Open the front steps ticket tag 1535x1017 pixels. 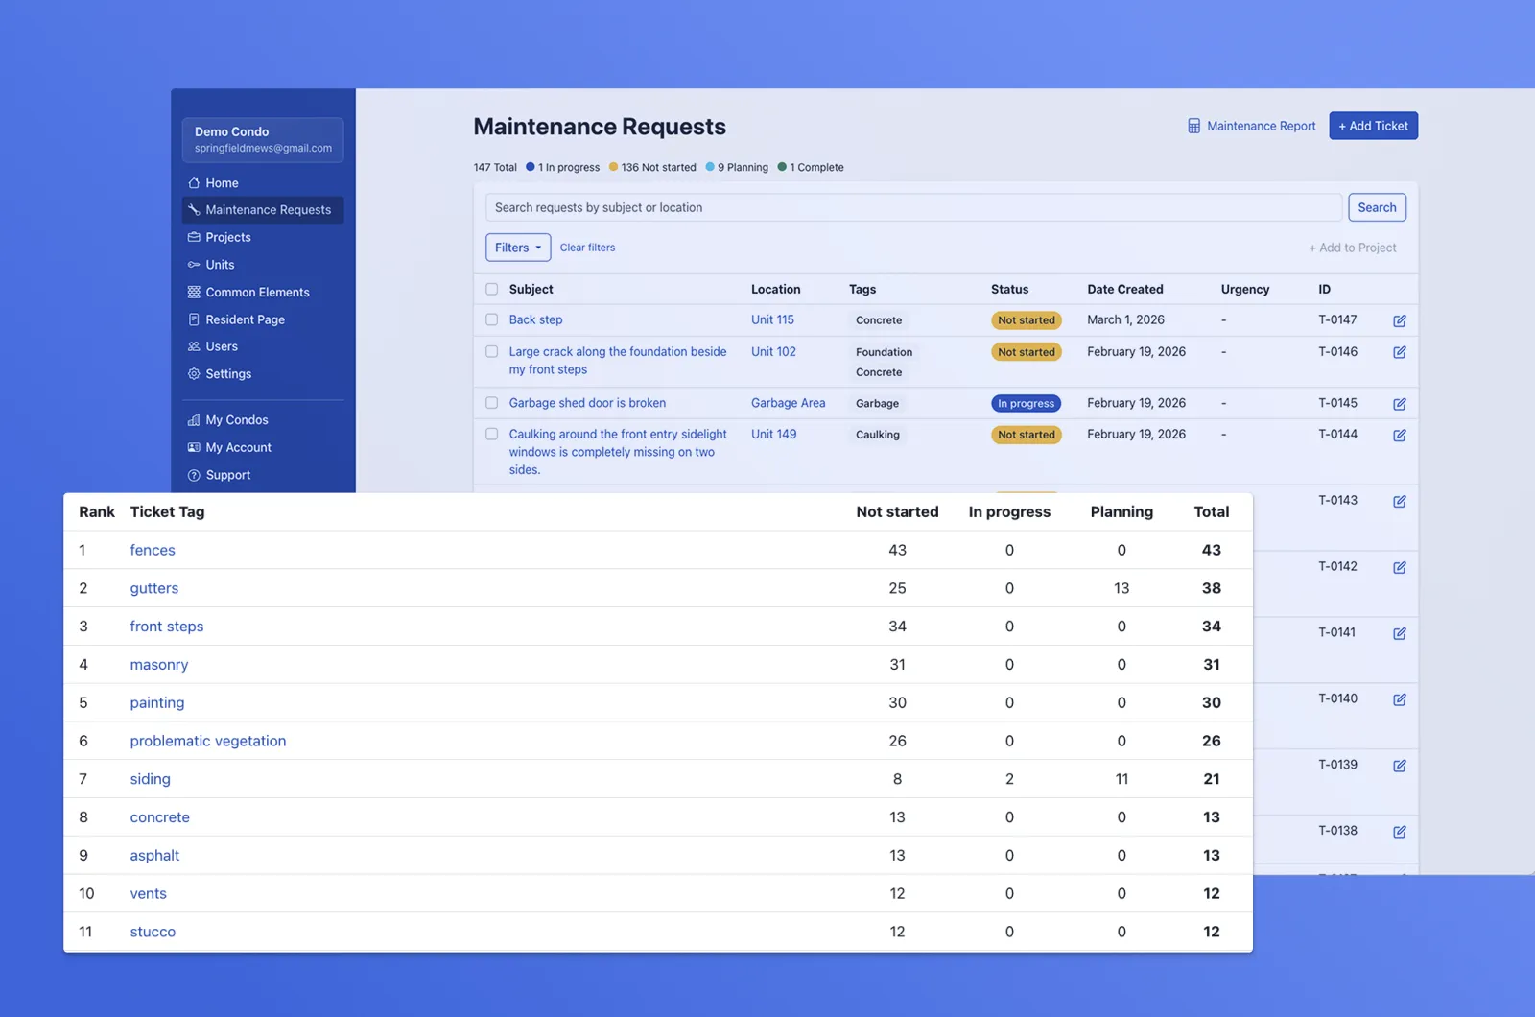click(167, 627)
